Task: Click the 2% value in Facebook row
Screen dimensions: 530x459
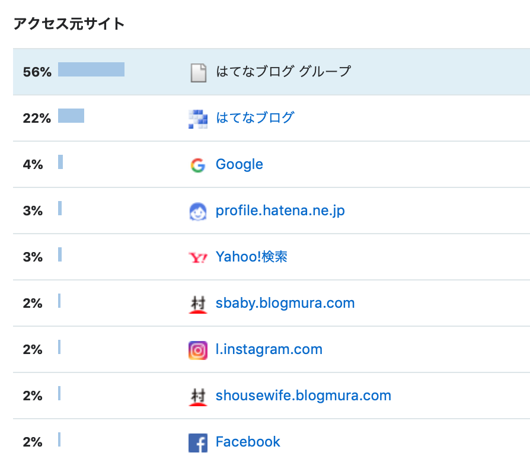Action: point(33,442)
